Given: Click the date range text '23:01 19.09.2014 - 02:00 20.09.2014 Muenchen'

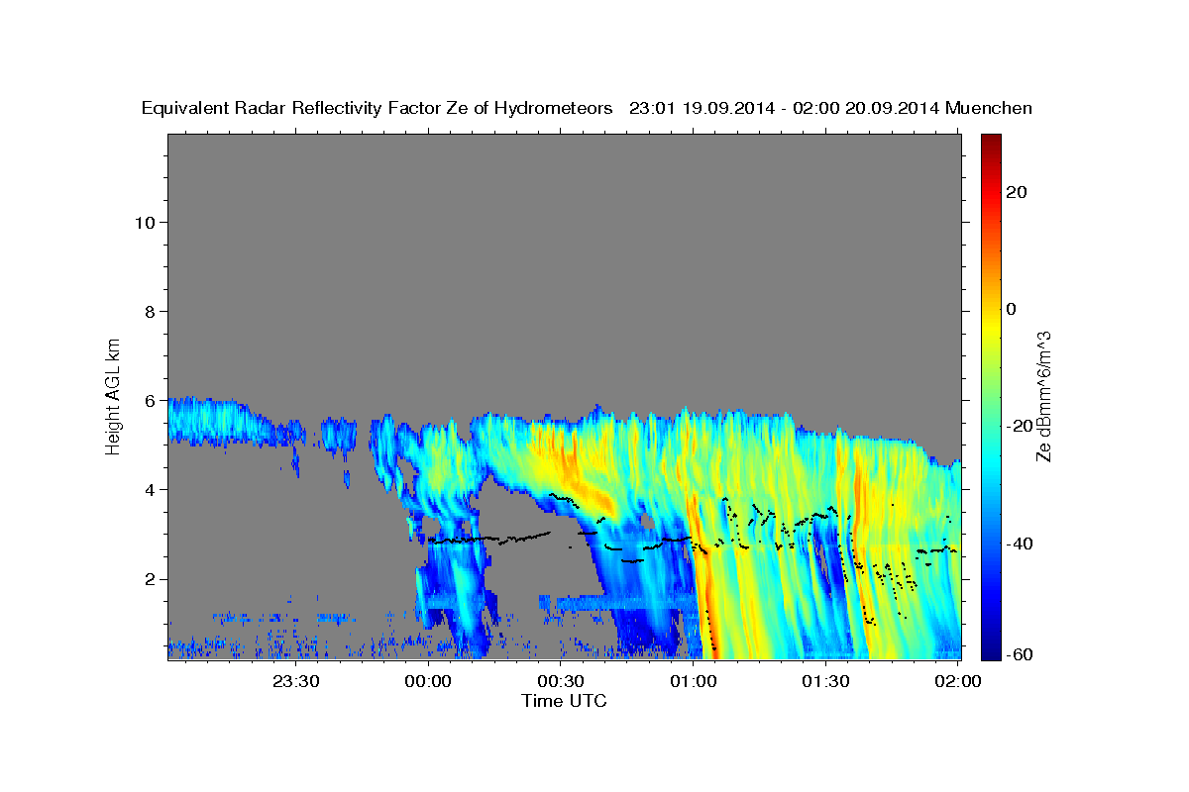Looking at the screenshot, I should coord(830,108).
